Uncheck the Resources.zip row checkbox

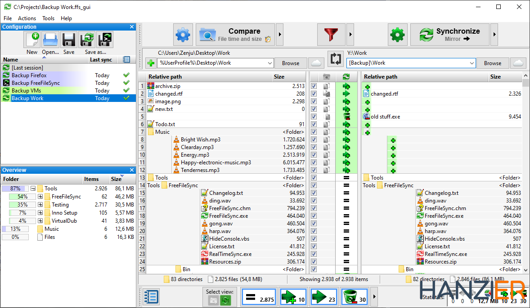(x=314, y=261)
